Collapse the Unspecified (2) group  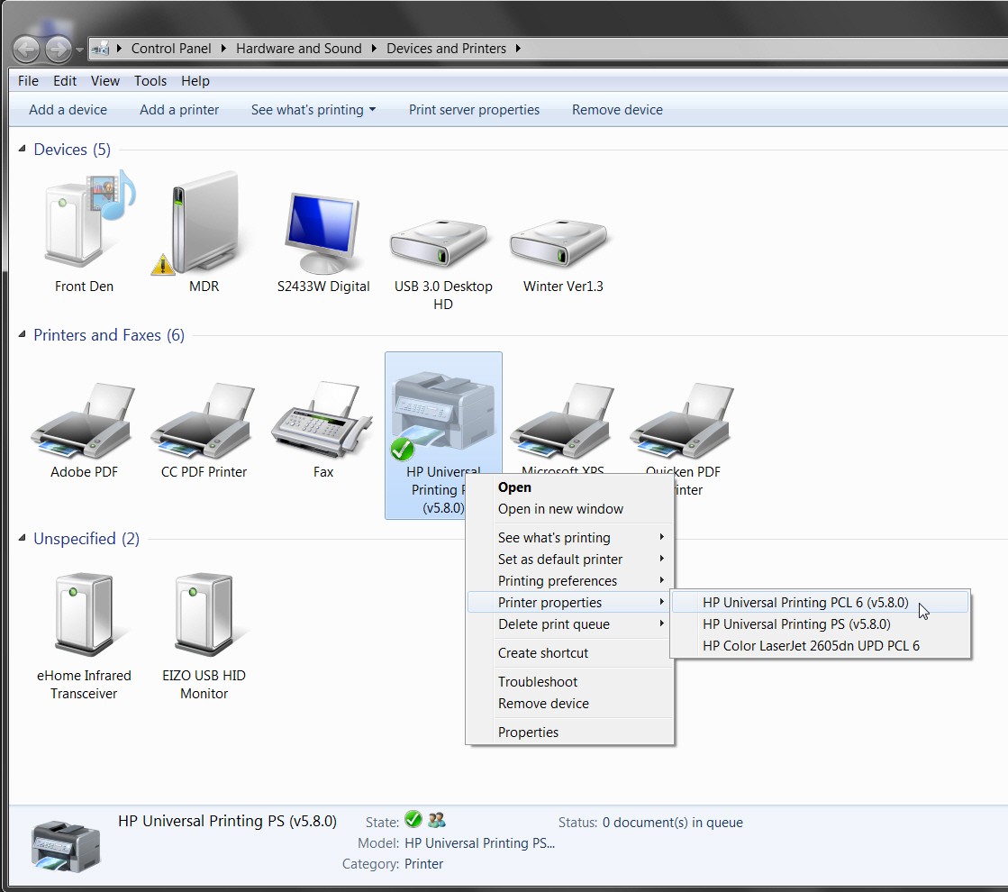click(22, 538)
